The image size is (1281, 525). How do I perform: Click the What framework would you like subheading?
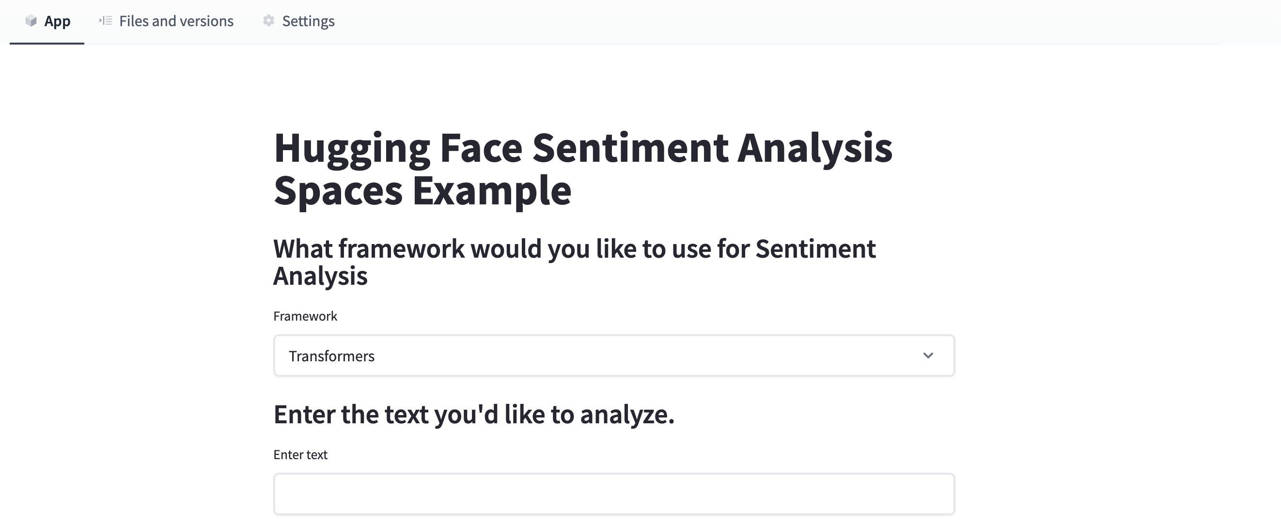pyautogui.click(x=574, y=248)
